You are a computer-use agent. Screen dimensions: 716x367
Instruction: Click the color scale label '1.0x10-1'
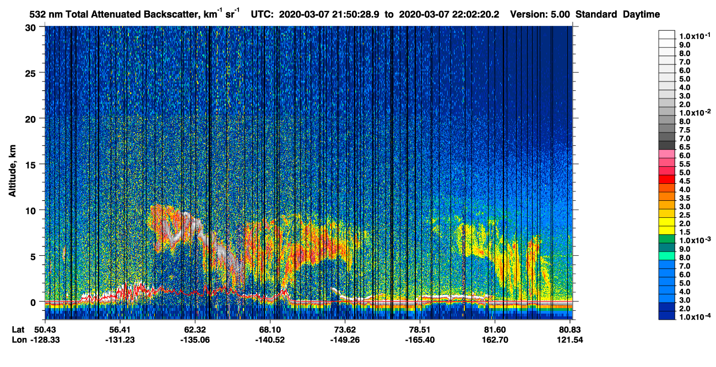click(696, 36)
